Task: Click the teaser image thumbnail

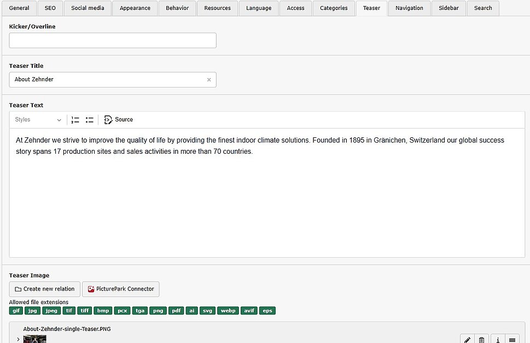Action: tap(34, 339)
